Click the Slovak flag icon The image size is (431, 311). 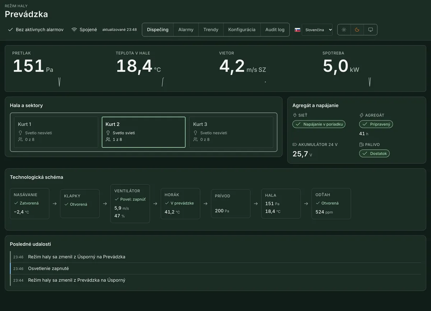[x=297, y=30]
